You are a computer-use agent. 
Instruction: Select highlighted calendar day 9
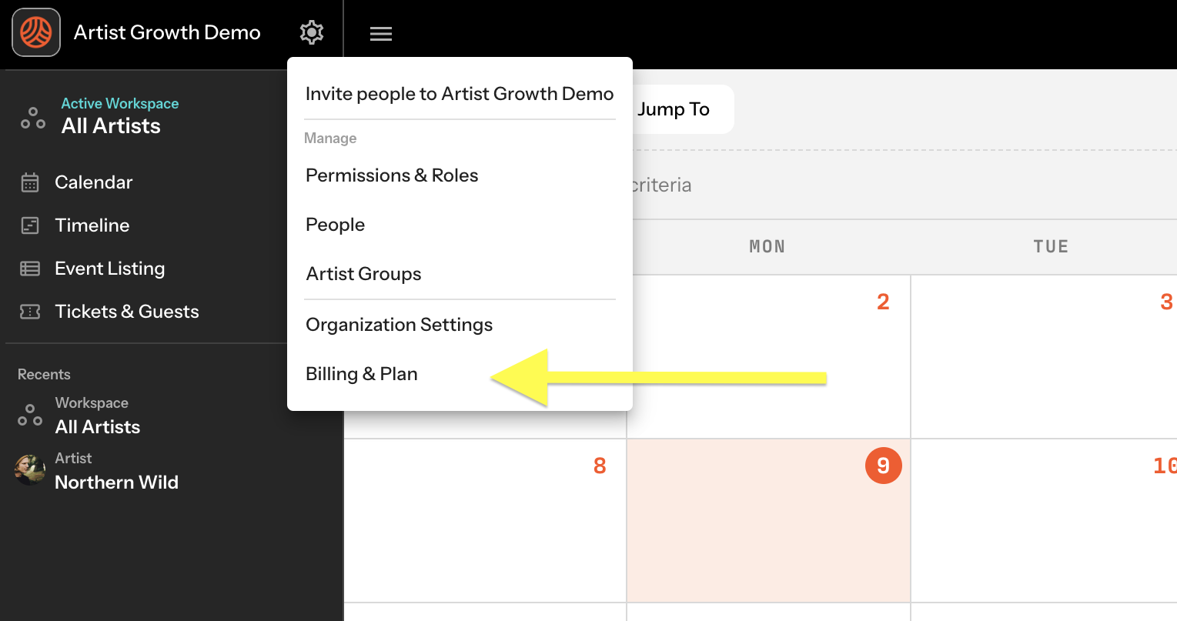(883, 466)
